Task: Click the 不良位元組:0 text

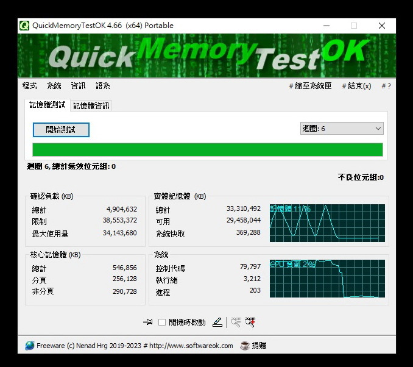Action: click(361, 177)
